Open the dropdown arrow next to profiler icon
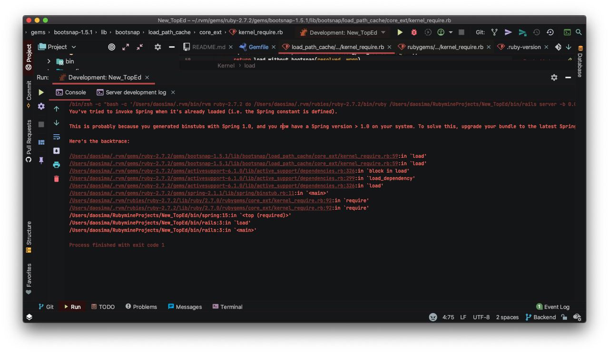The width and height of the screenshot is (609, 353). tap(451, 32)
